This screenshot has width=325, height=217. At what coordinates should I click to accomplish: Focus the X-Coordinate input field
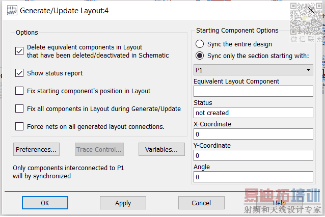(x=253, y=134)
